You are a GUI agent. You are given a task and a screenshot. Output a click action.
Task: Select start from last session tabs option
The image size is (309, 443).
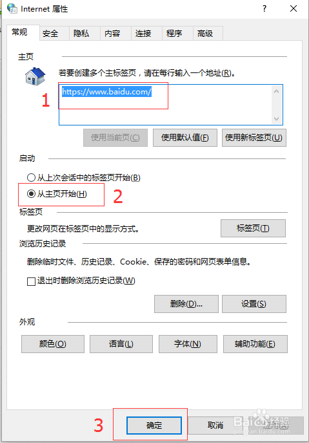[x=31, y=178]
